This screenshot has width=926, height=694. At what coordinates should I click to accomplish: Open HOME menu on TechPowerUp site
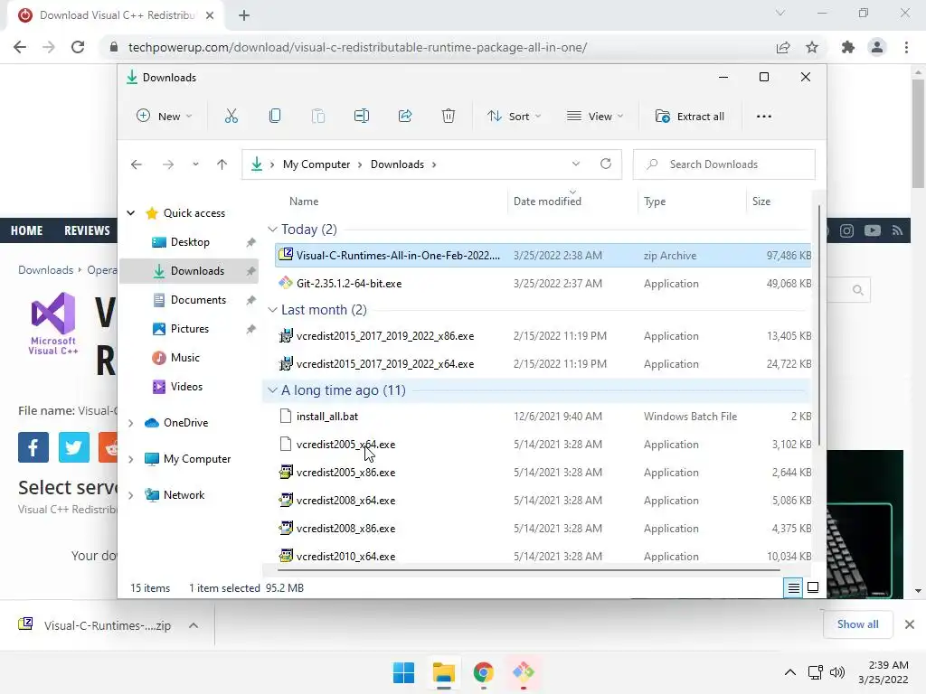click(26, 230)
